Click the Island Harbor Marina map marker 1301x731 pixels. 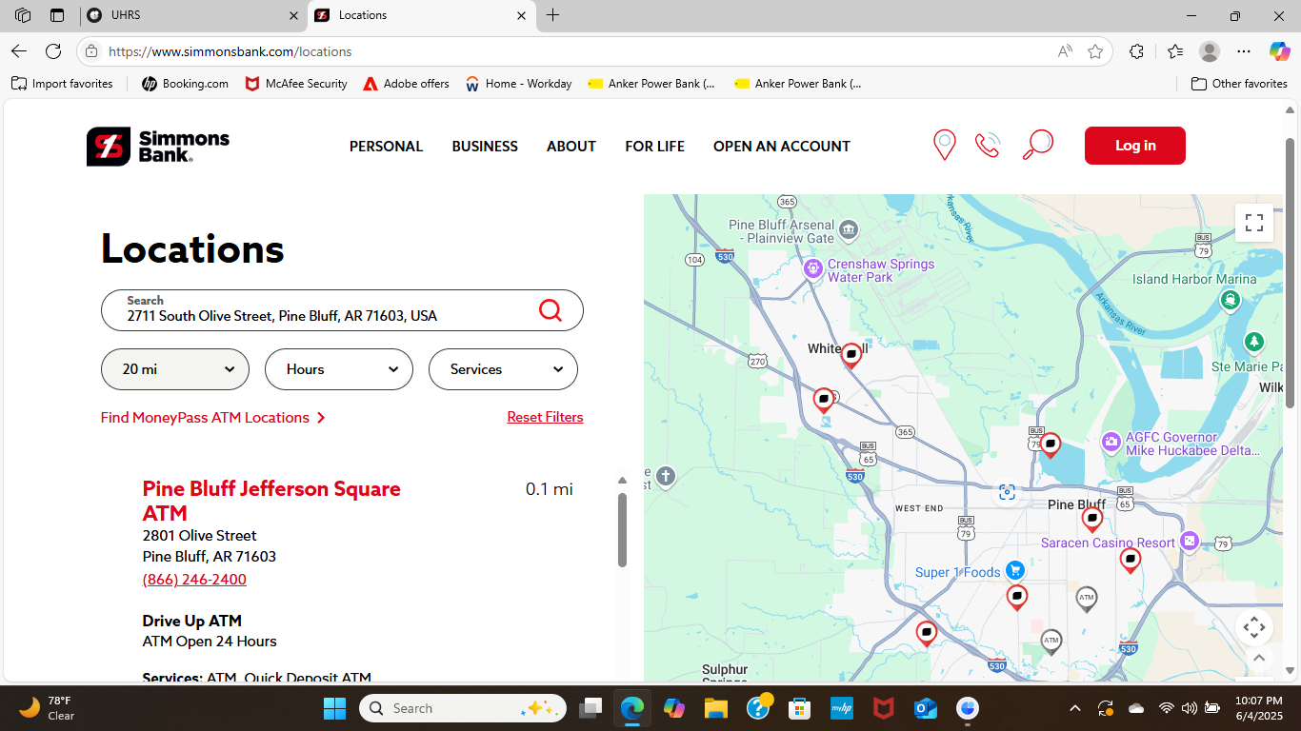click(1230, 301)
